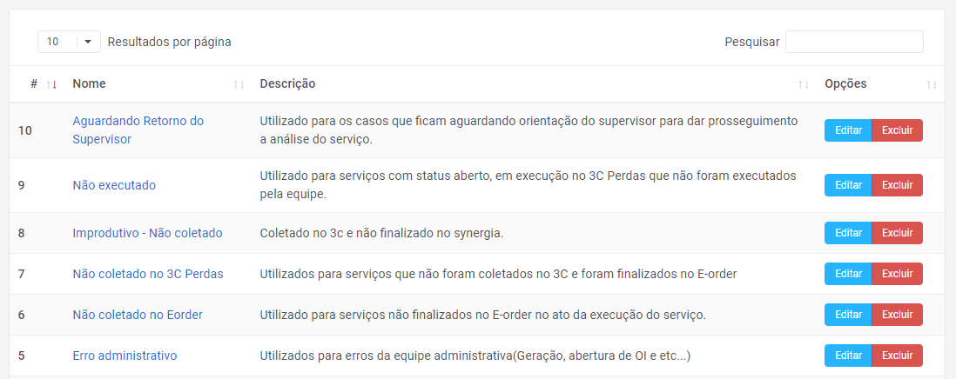Click Excluir for Aguardando Retorno do Supervisor
The height and width of the screenshot is (379, 956).
point(897,130)
